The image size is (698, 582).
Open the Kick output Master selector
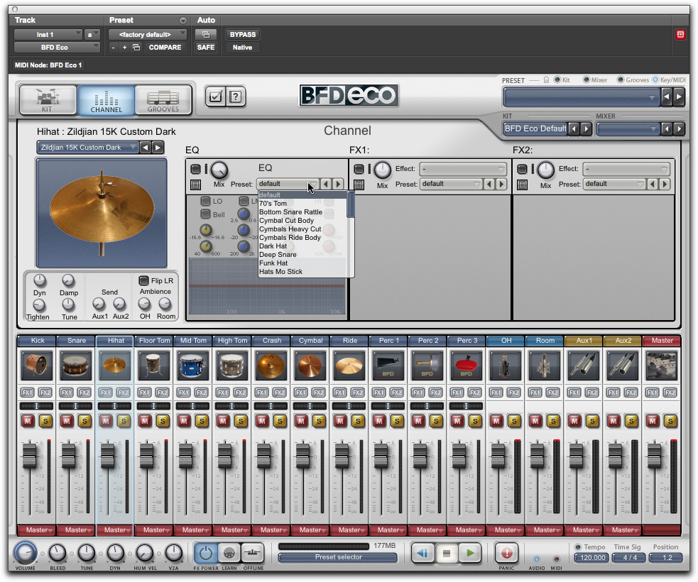click(x=38, y=530)
